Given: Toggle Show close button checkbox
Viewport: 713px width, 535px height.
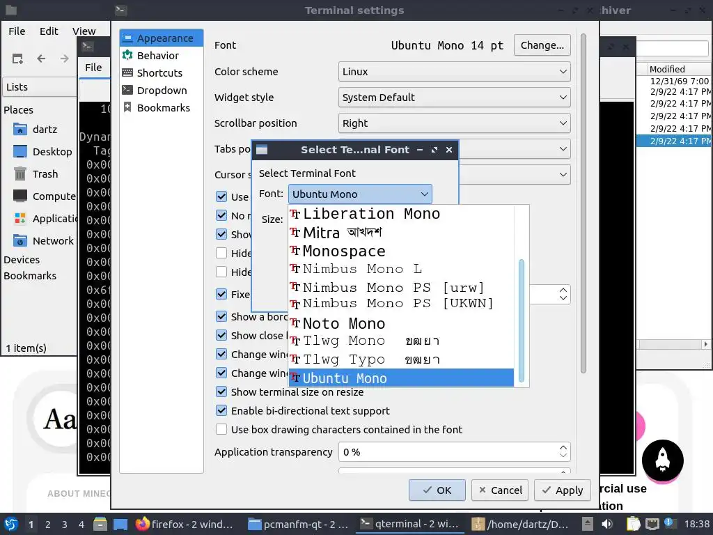Looking at the screenshot, I should (221, 335).
